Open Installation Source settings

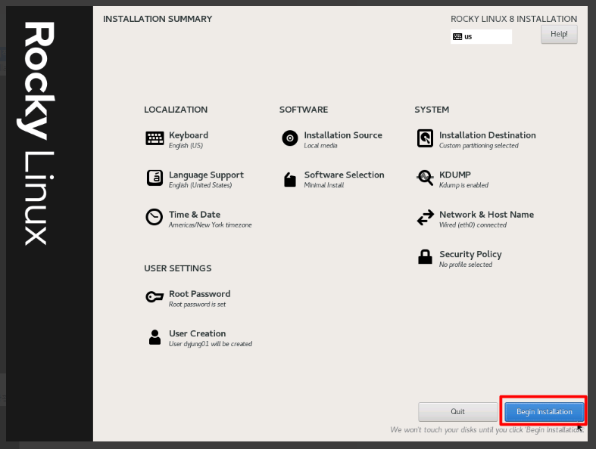(343, 135)
